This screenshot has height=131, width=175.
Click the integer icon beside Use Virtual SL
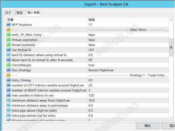pyautogui.click(x=9, y=50)
